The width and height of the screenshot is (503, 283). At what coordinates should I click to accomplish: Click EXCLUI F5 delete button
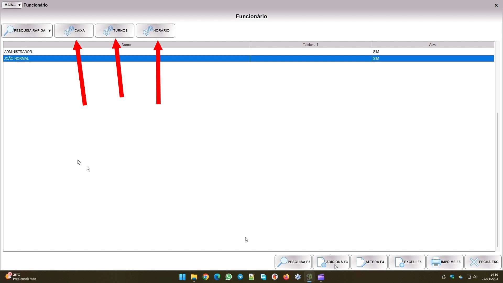tap(407, 262)
